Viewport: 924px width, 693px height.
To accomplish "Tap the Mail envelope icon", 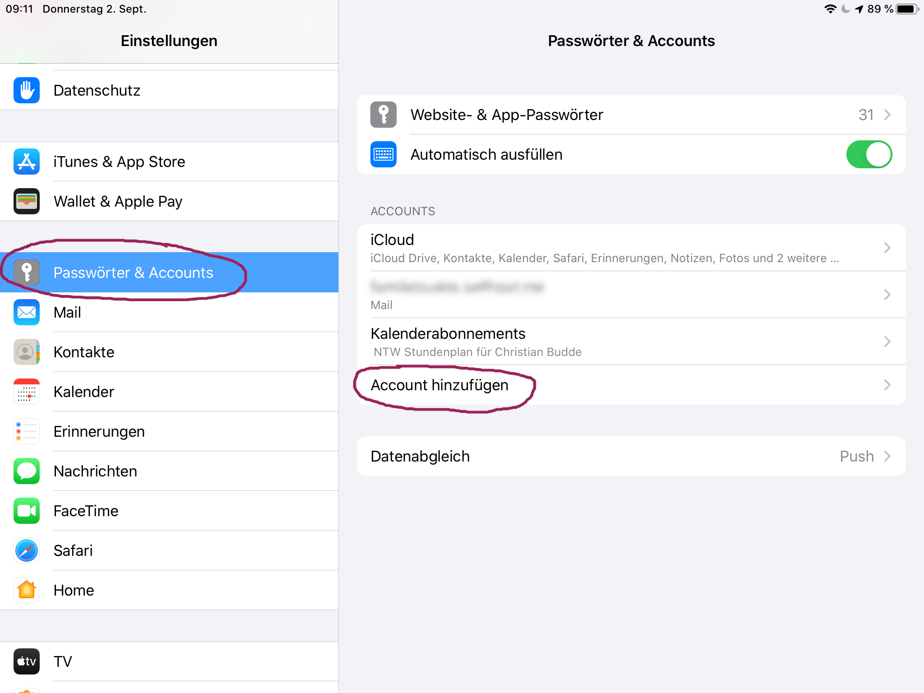I will pos(27,312).
